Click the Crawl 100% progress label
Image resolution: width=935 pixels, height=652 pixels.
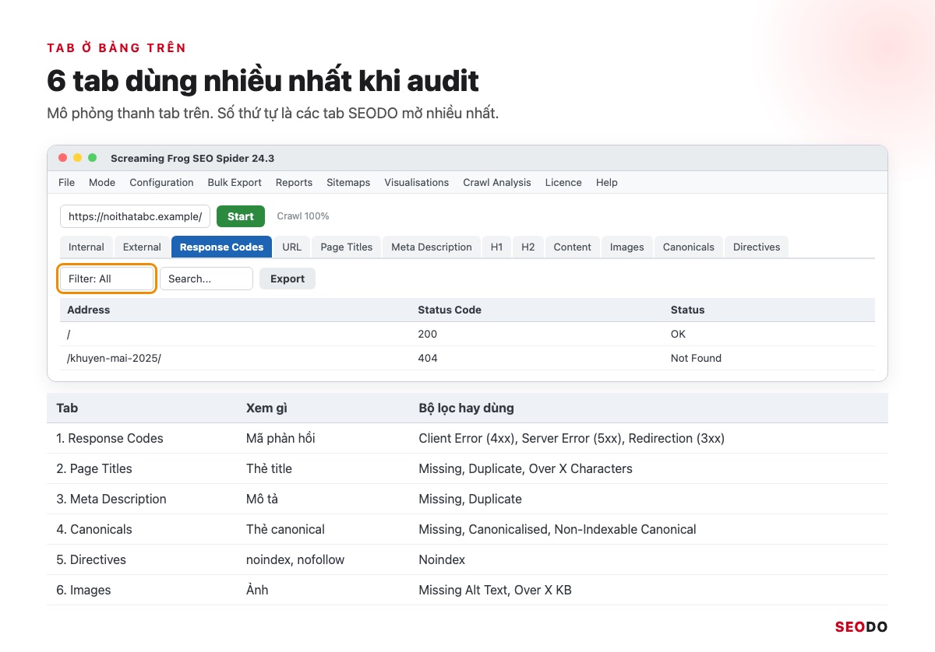pos(303,216)
